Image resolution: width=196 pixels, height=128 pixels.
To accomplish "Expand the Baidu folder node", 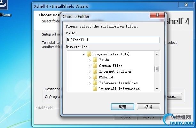I will pos(90,60).
